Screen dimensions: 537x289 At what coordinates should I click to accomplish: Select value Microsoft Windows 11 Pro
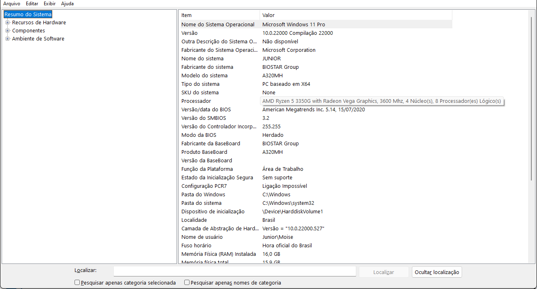[x=294, y=24]
